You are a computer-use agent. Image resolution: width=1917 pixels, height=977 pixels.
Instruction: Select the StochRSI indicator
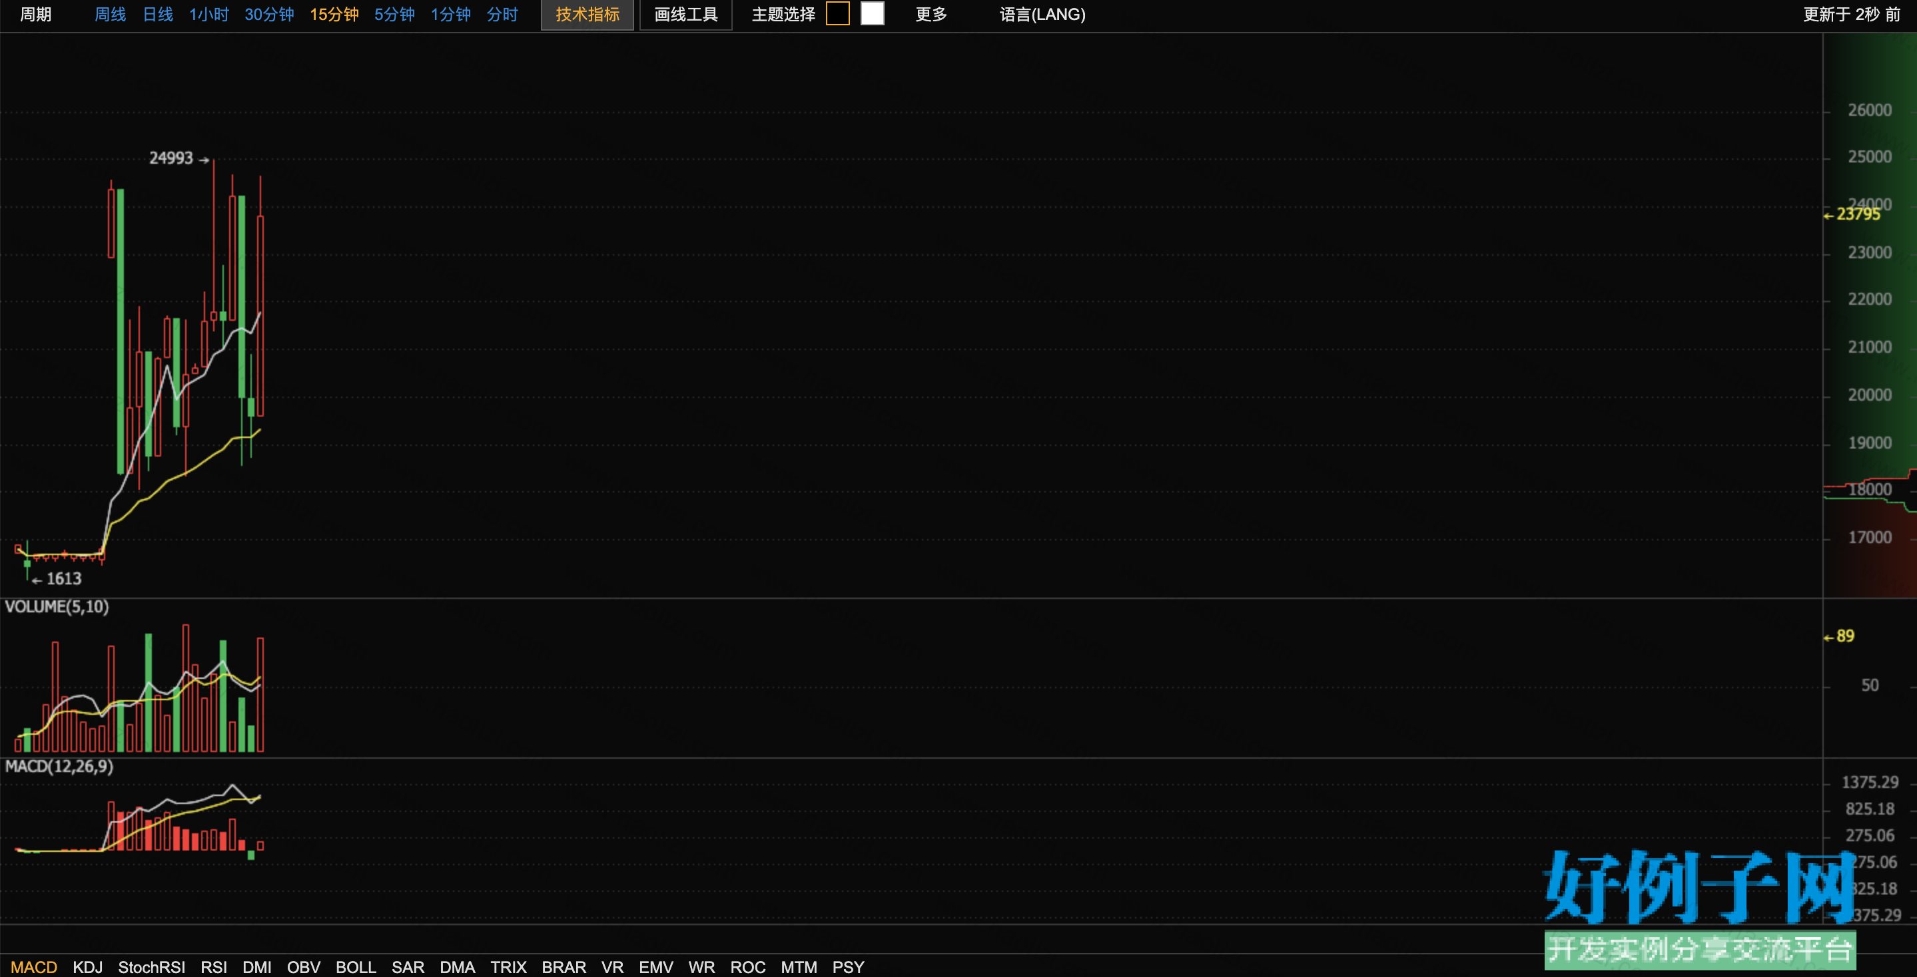pyautogui.click(x=152, y=966)
